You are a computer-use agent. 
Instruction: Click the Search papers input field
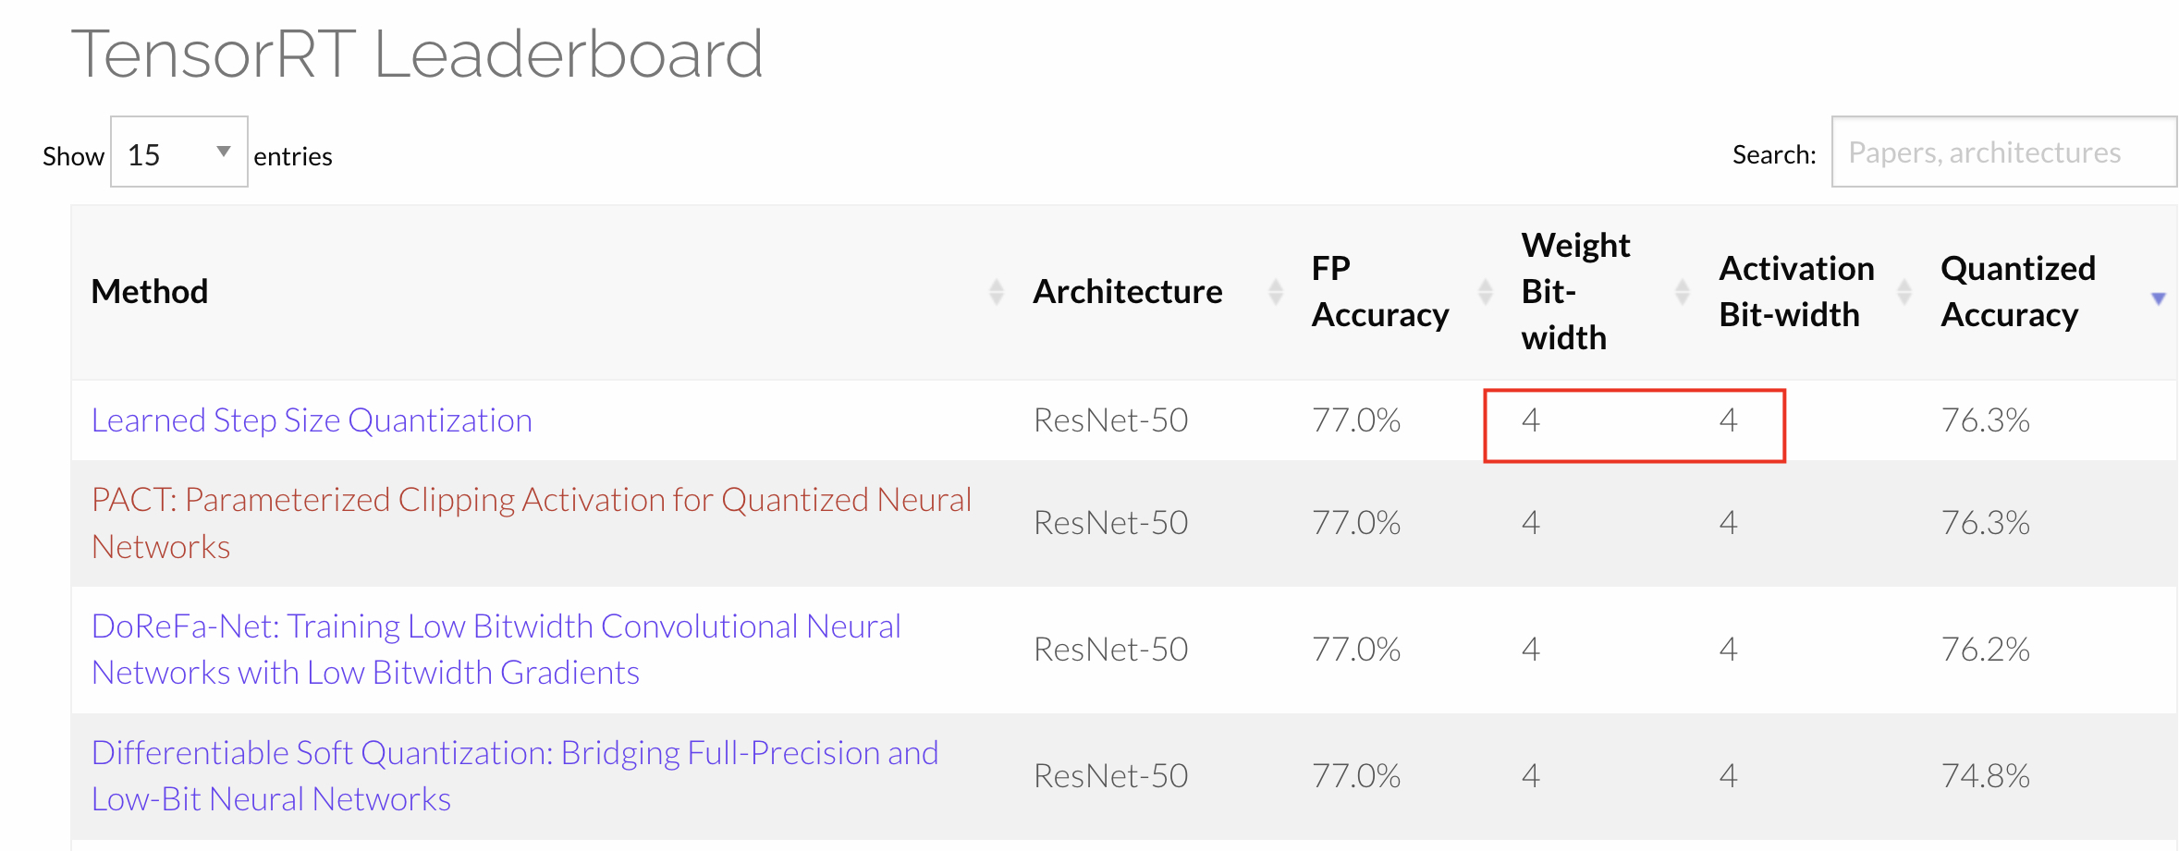(2004, 152)
